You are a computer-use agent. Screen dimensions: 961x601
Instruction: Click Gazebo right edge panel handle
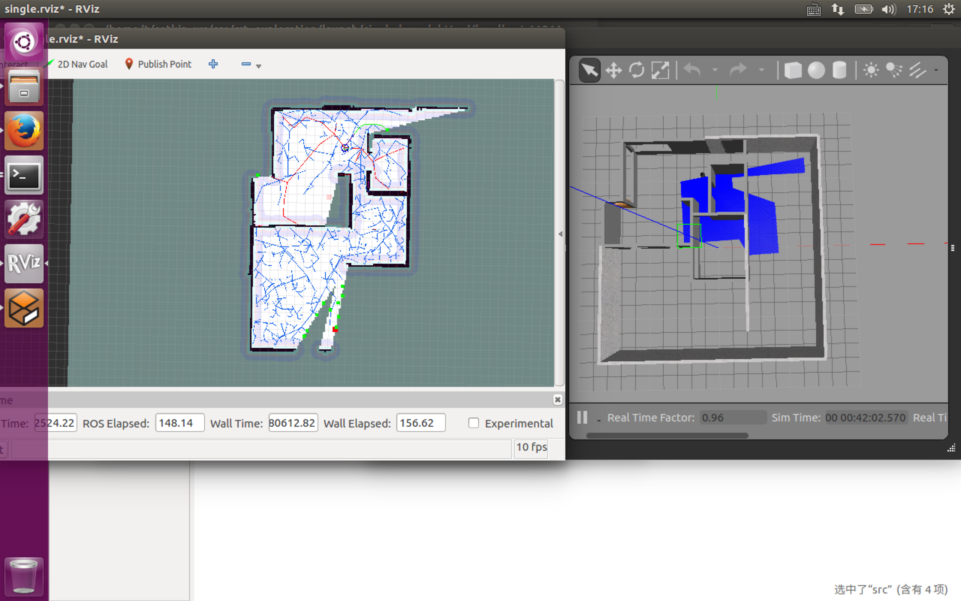952,248
